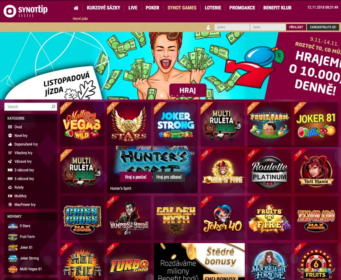Image resolution: width=341 pixels, height=280 pixels.
Task: Open the Herní plán link
Action: (80, 19)
